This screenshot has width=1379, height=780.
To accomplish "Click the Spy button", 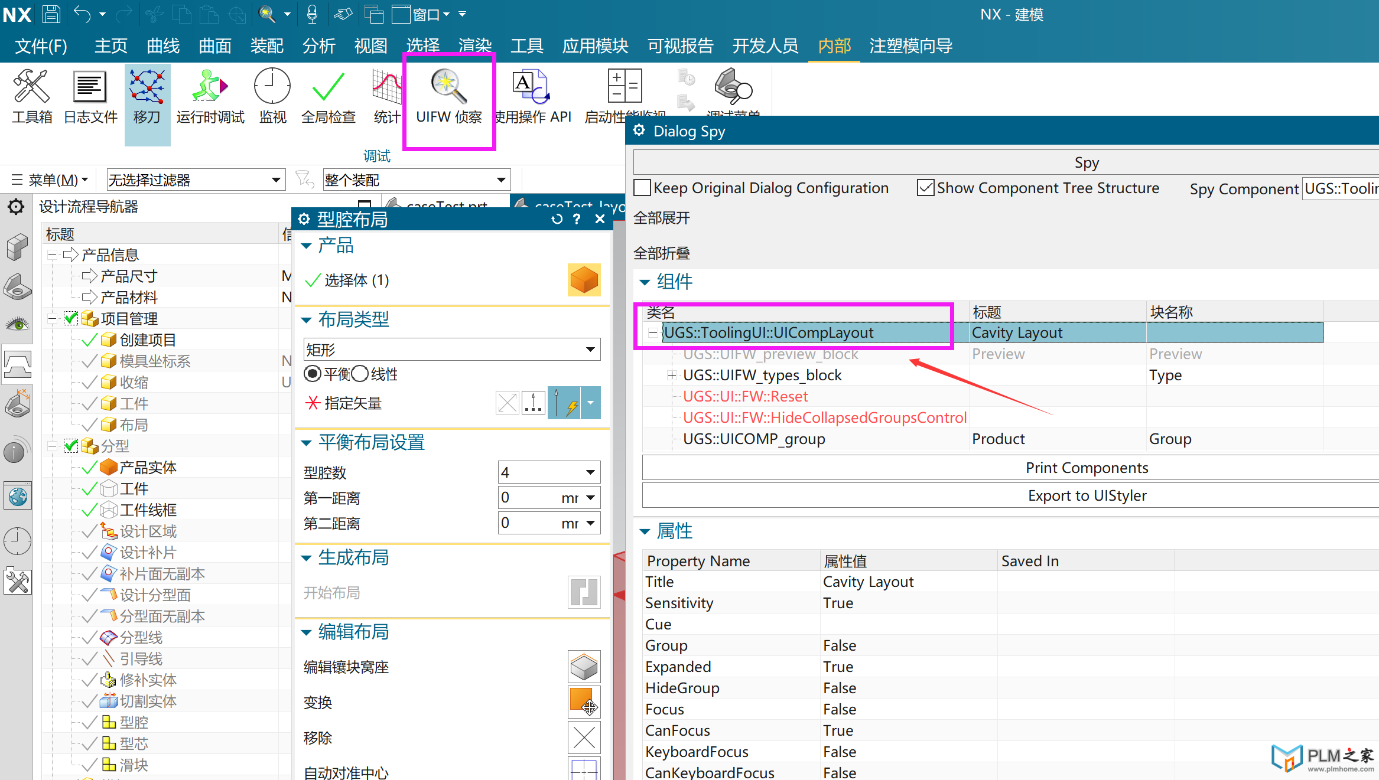I will tap(1006, 162).
